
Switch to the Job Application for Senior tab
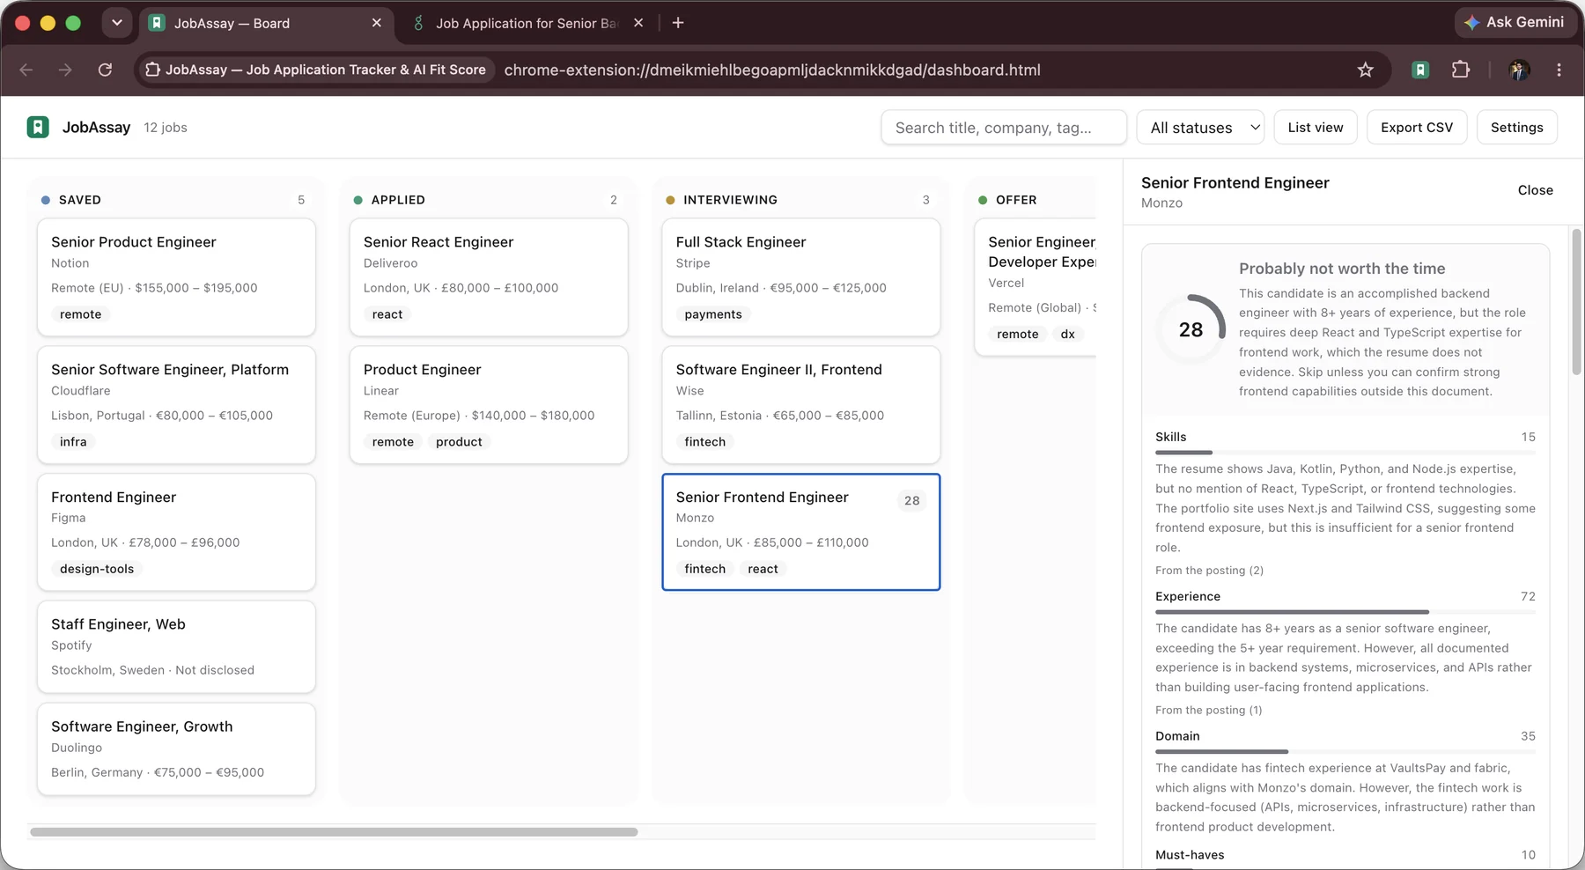[527, 23]
